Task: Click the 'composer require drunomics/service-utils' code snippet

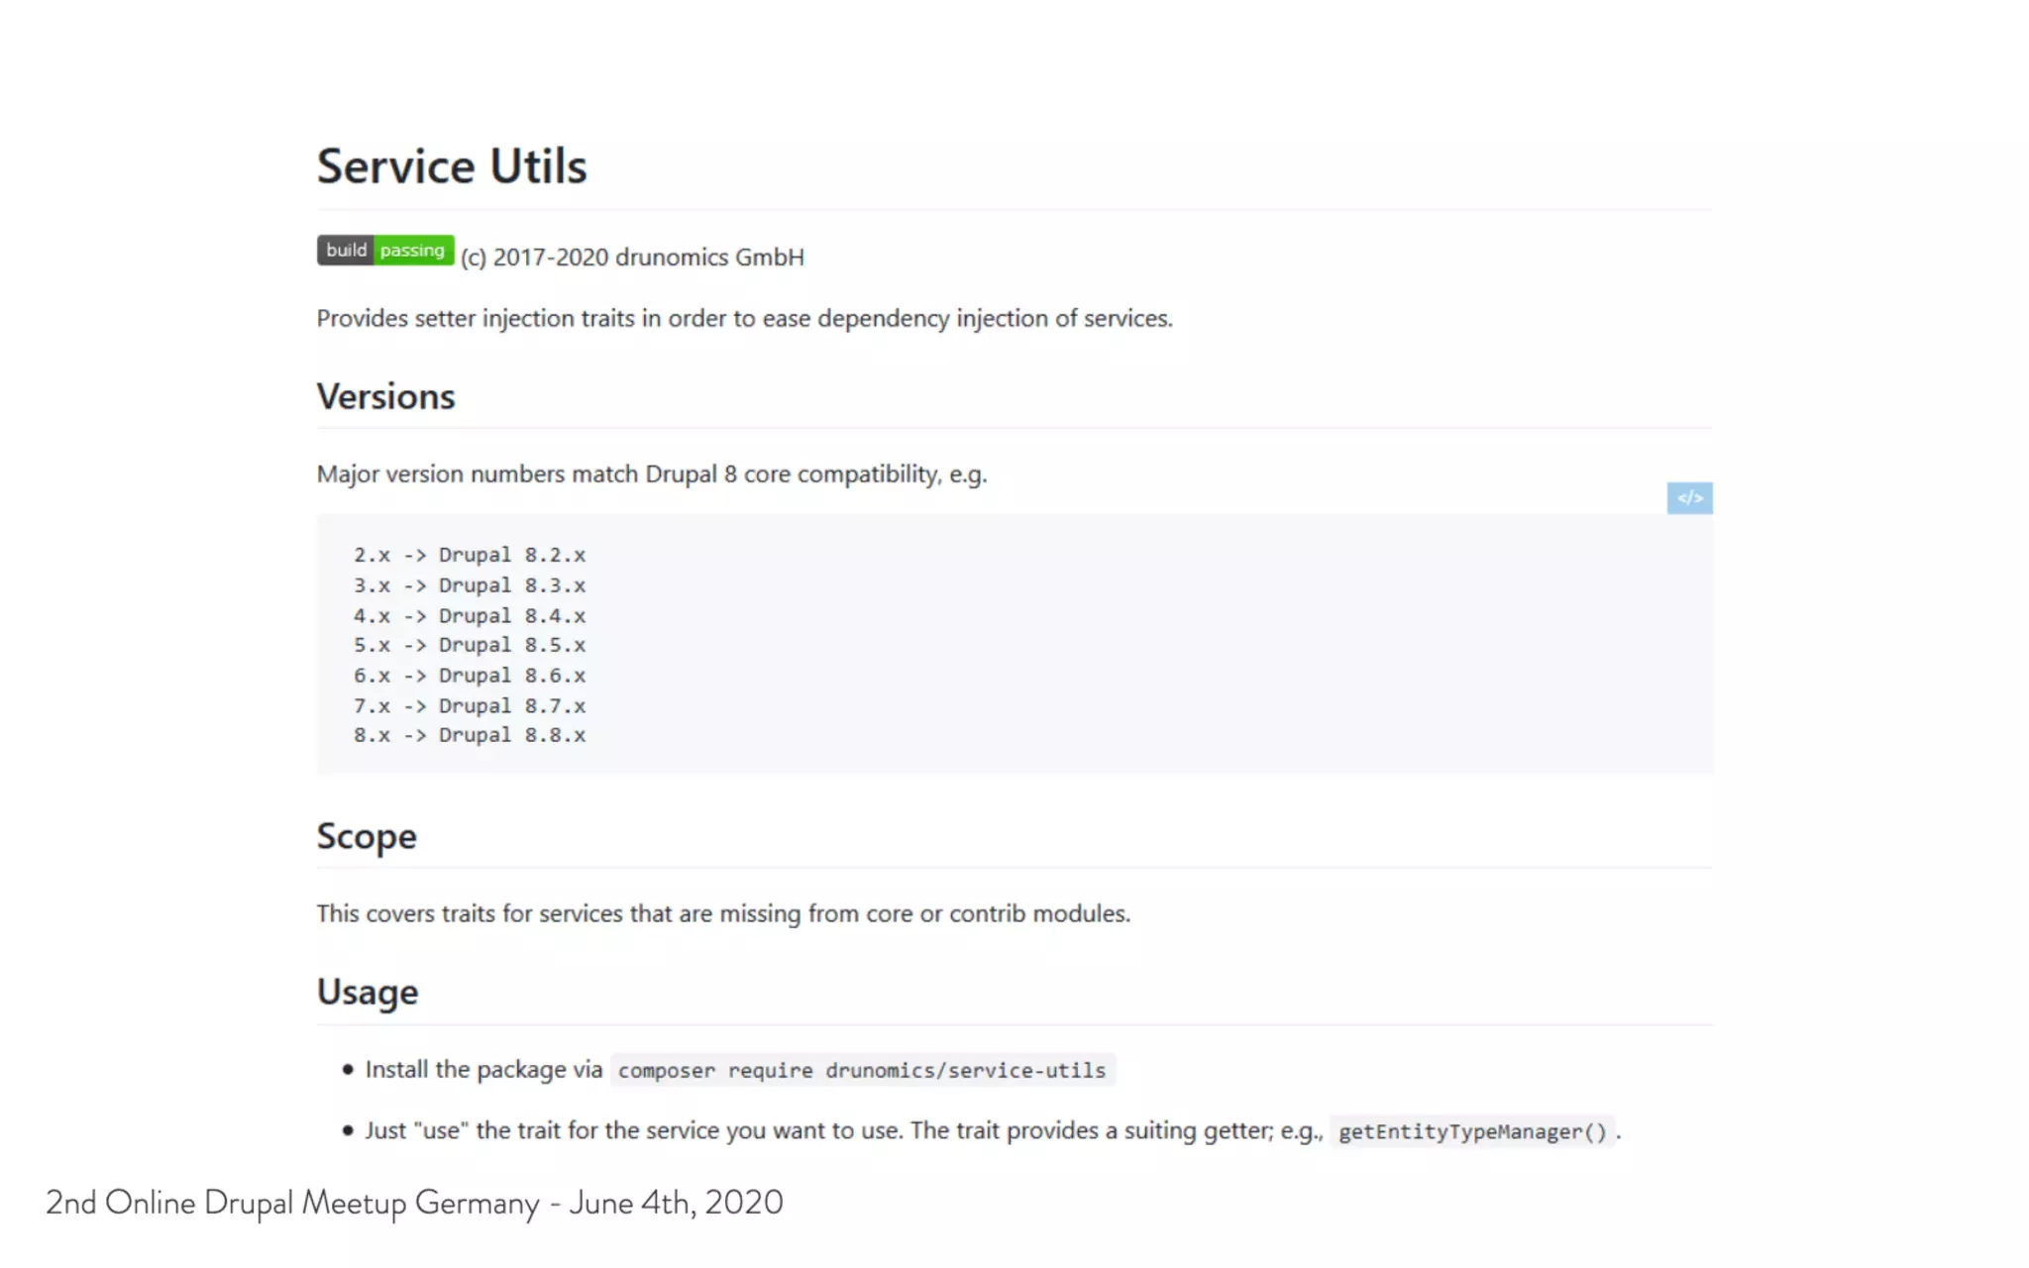Action: click(862, 1070)
